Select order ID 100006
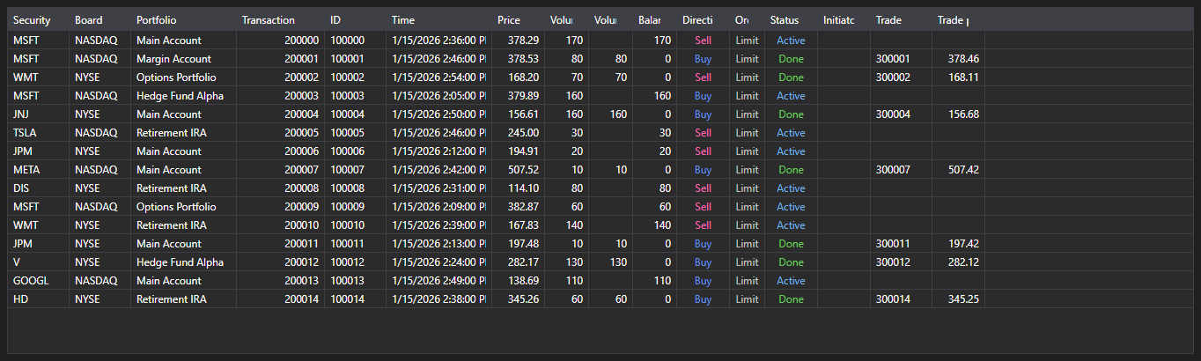The height and width of the screenshot is (361, 1201). [x=355, y=151]
